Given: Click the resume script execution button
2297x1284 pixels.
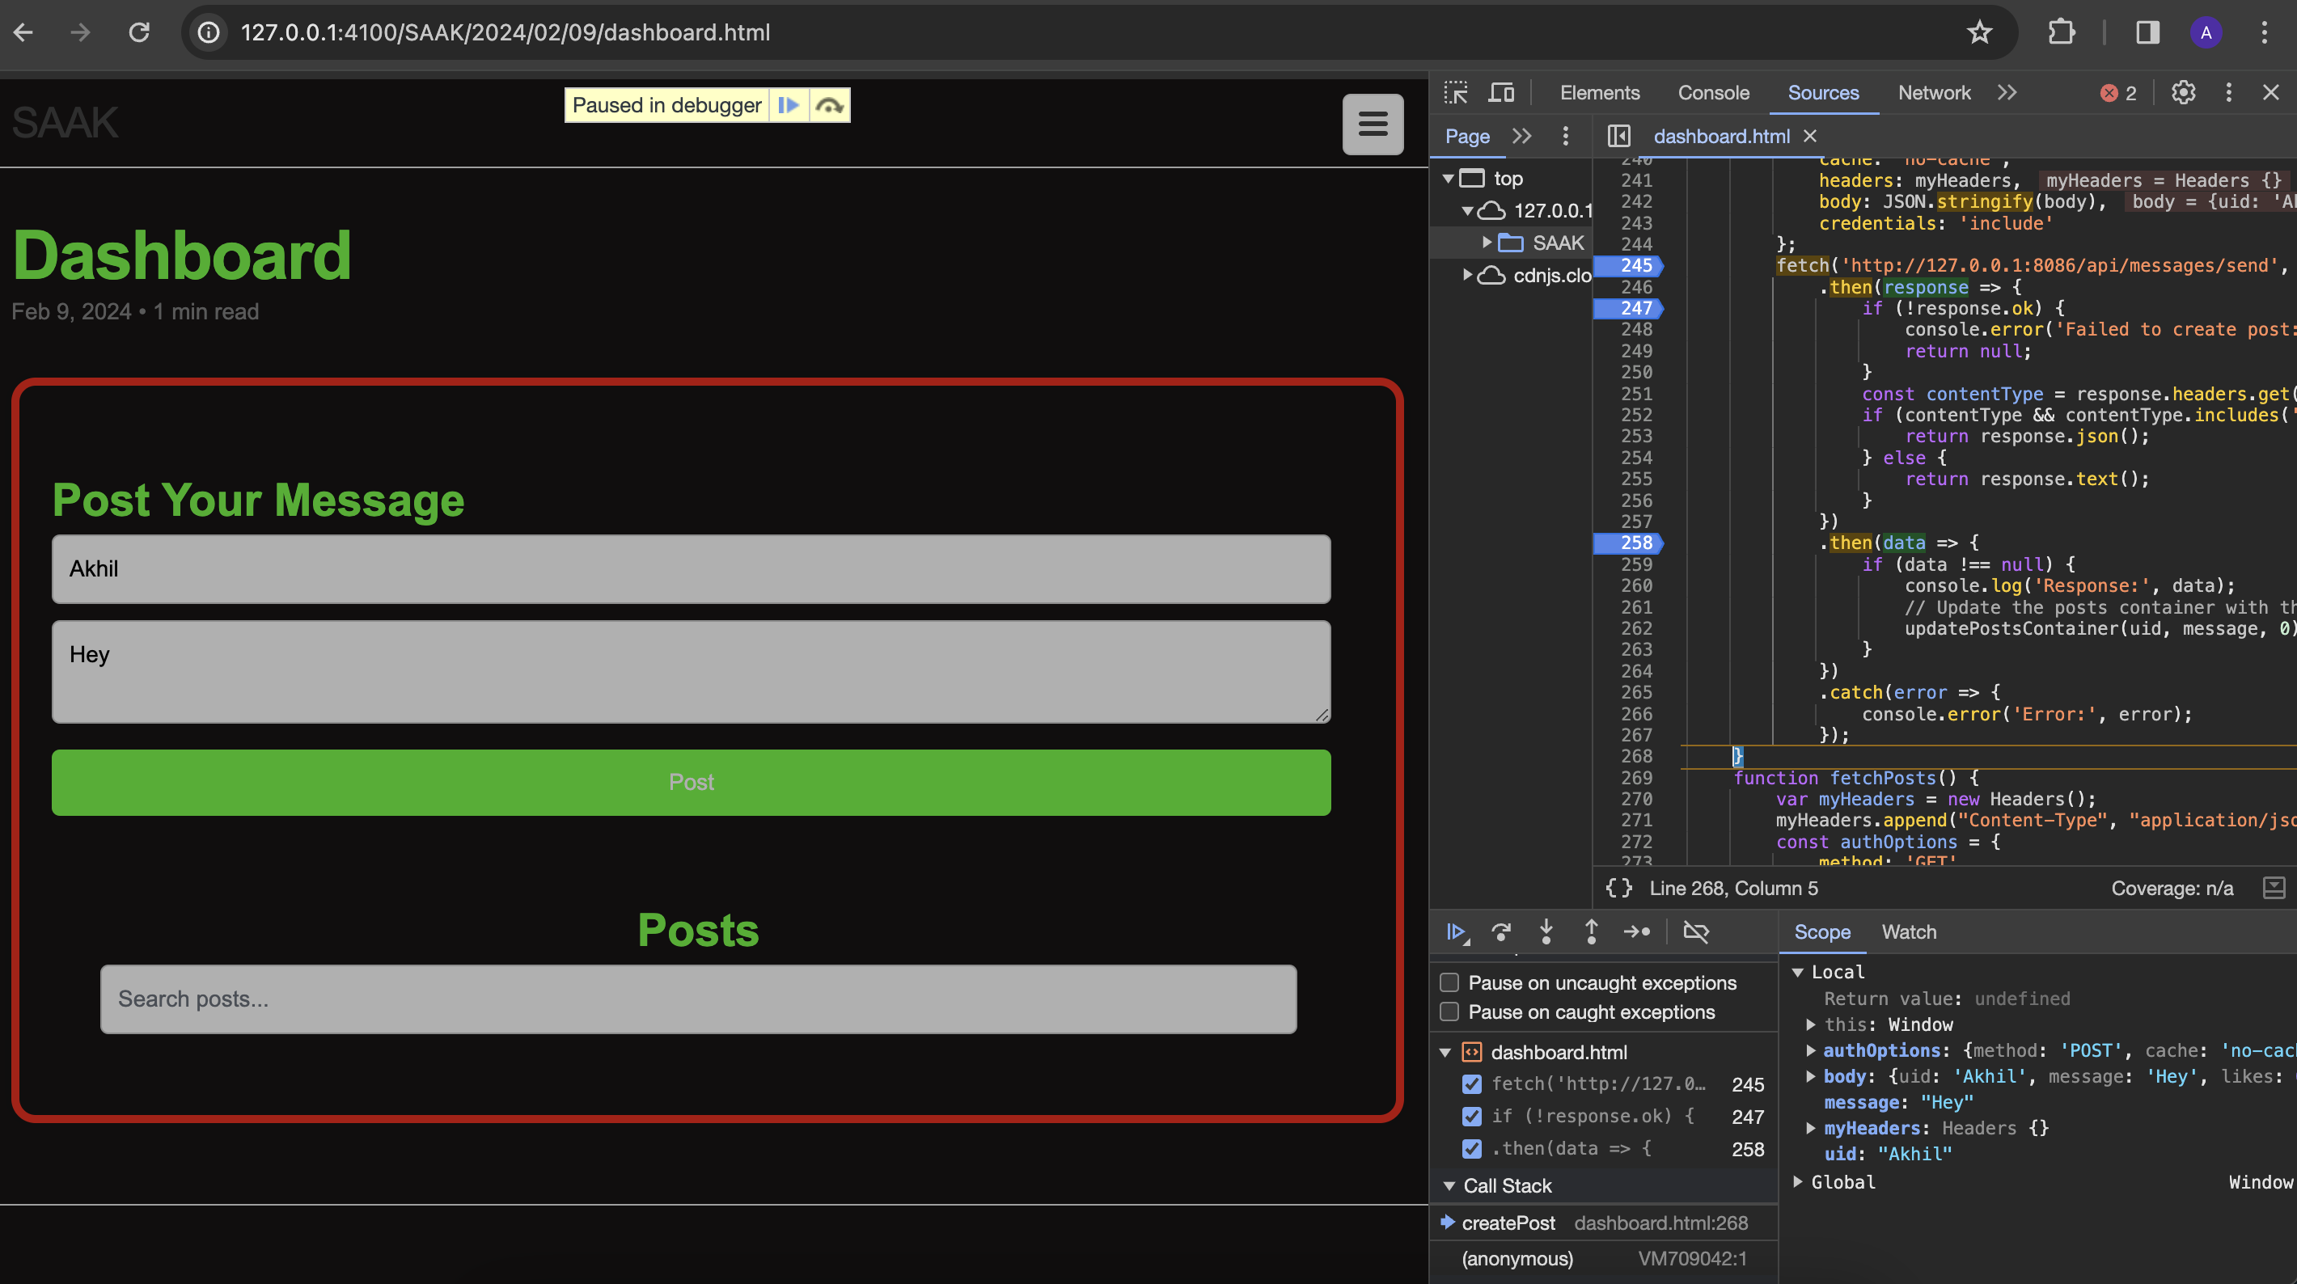Looking at the screenshot, I should 1454,931.
